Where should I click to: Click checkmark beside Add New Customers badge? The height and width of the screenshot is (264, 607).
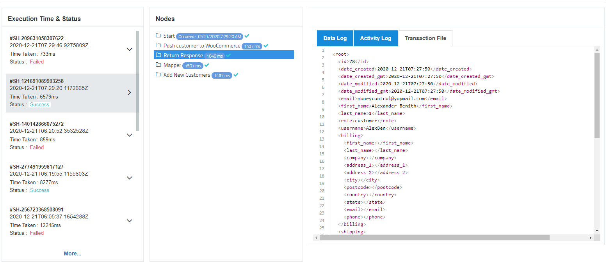(x=236, y=75)
